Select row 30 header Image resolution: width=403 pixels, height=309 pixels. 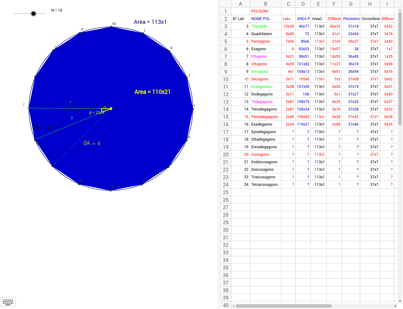[x=226, y=230]
